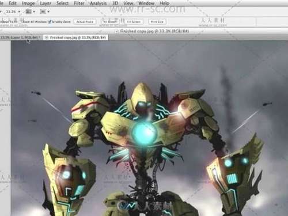
Task: Open the 3D menu
Action: click(115, 3)
